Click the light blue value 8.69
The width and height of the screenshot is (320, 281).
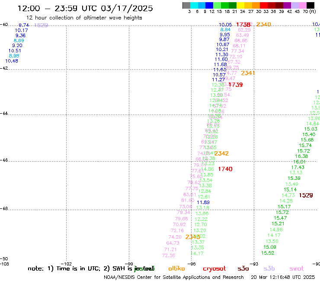coord(19,41)
